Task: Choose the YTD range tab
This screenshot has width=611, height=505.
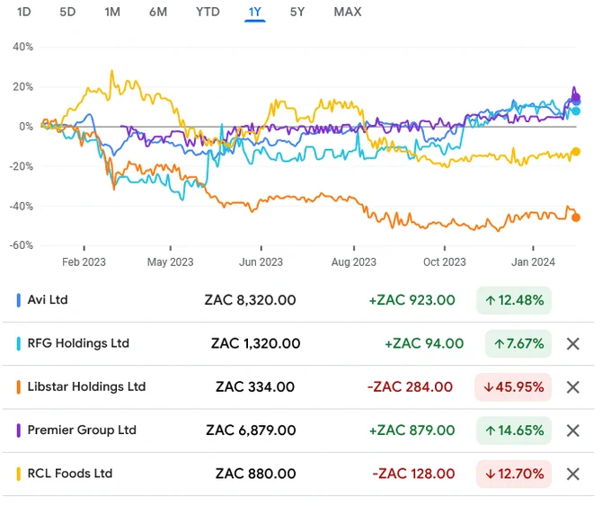Action: tap(208, 12)
